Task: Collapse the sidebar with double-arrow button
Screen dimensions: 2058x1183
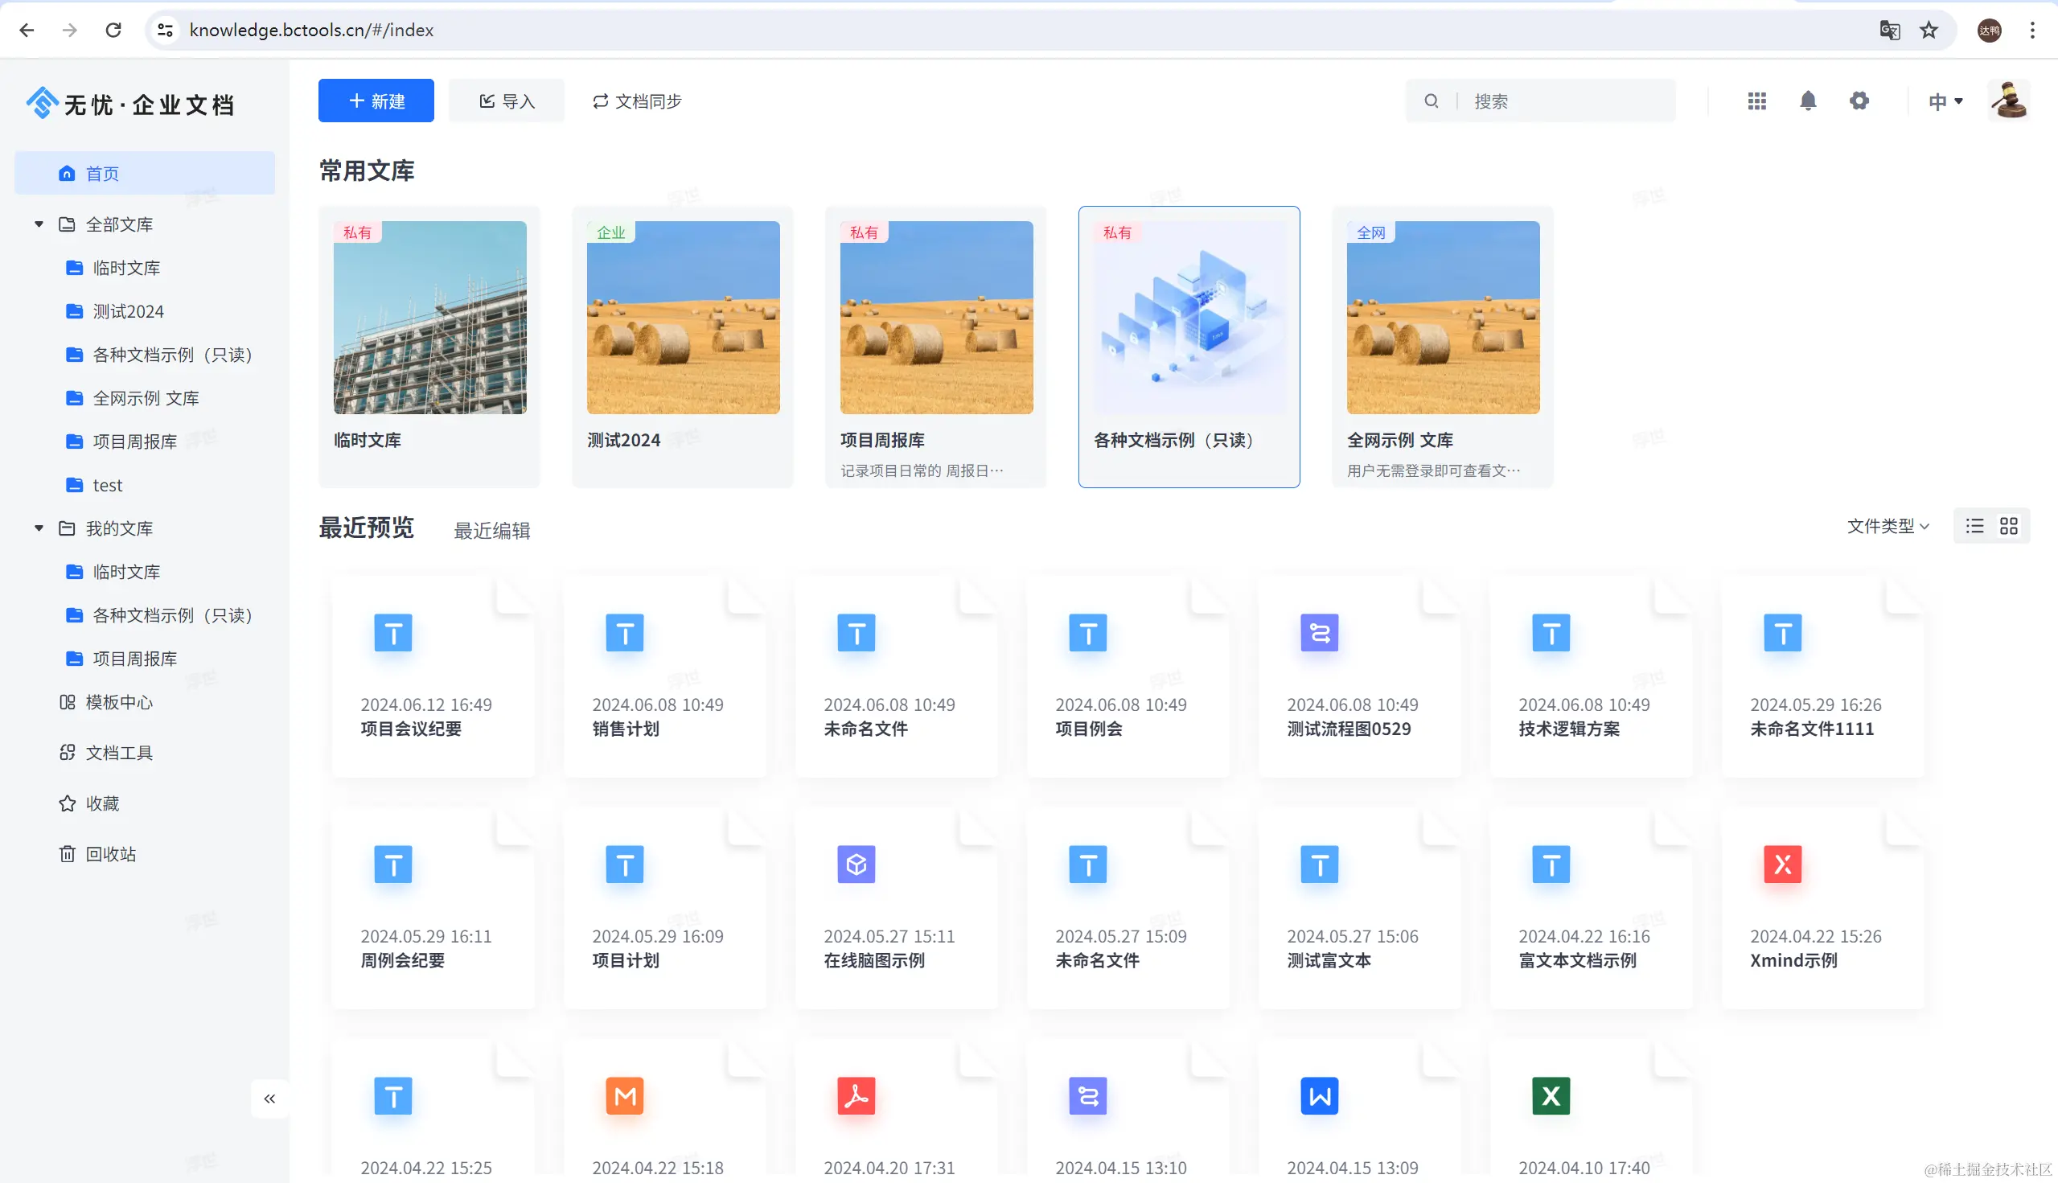Action: coord(269,1099)
